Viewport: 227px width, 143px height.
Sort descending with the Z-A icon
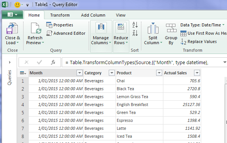[135, 33]
